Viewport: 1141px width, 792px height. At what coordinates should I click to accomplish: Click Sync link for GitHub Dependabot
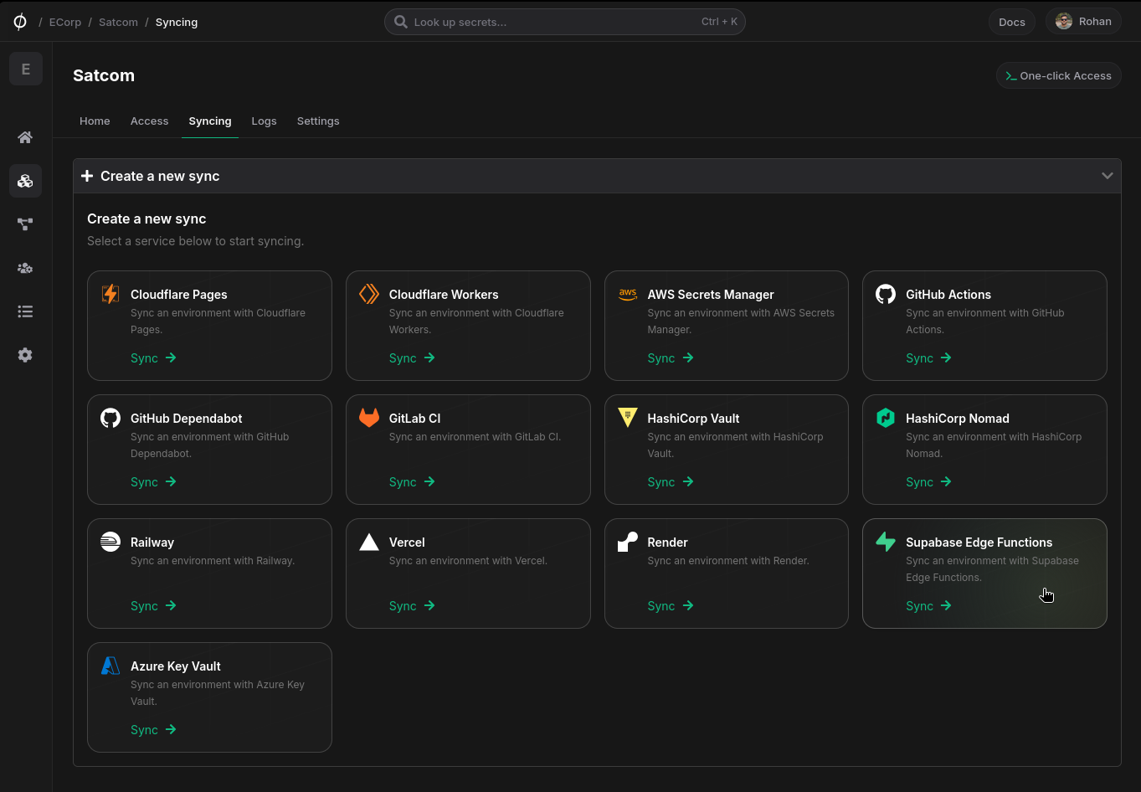153,482
